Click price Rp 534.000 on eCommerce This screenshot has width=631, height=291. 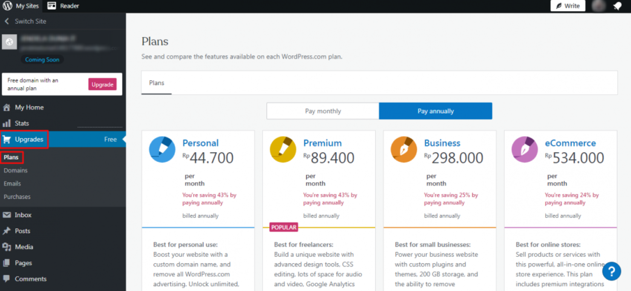(574, 158)
